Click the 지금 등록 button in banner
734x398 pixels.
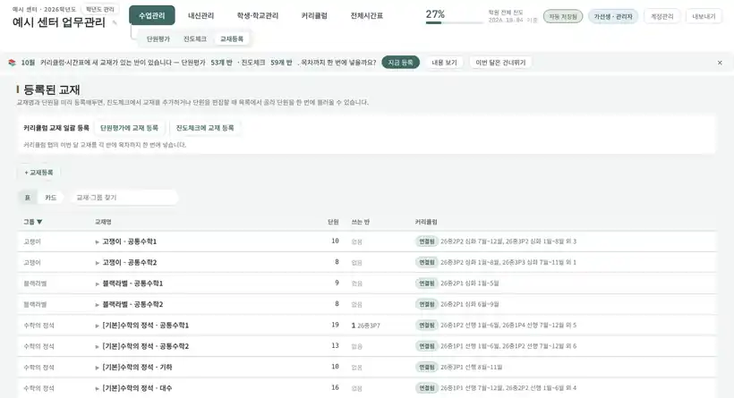400,63
